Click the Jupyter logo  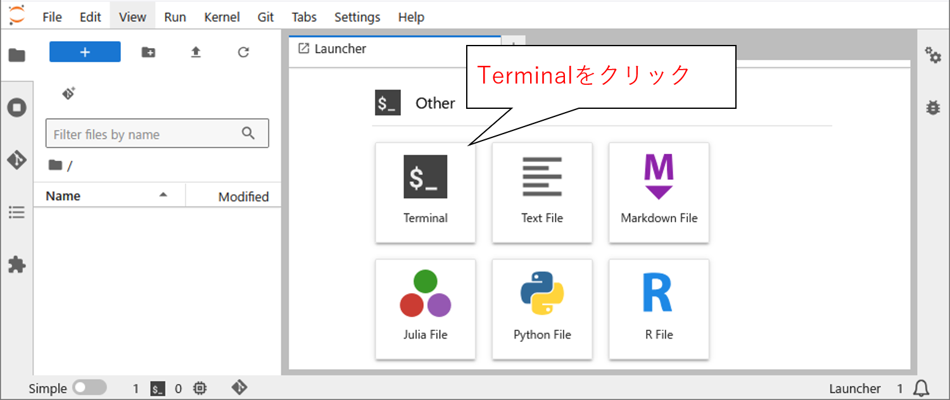pyautogui.click(x=17, y=15)
